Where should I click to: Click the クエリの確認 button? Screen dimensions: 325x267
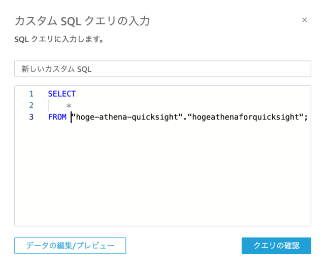coord(276,246)
